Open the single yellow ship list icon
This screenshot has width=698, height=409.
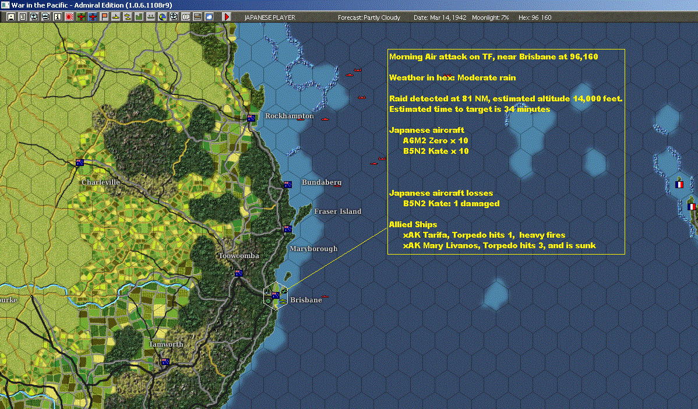pyautogui.click(x=116, y=17)
